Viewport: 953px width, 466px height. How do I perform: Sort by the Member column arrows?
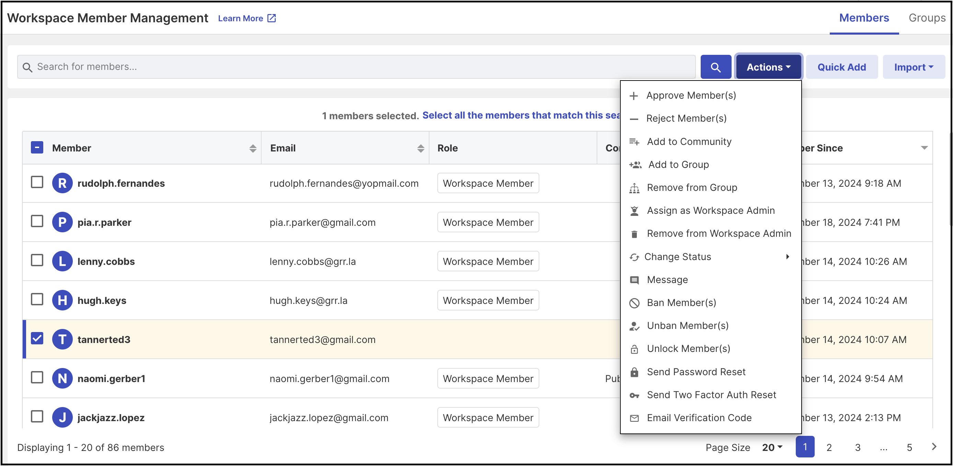(253, 148)
